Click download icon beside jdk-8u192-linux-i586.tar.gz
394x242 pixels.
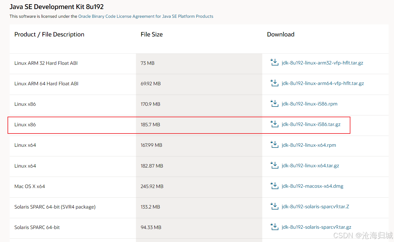pyautogui.click(x=275, y=124)
